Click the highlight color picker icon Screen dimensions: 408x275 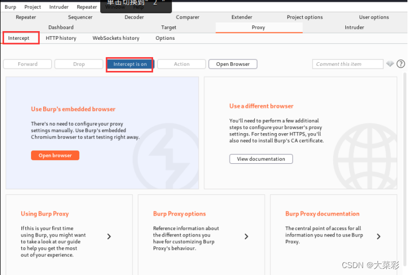(x=390, y=63)
